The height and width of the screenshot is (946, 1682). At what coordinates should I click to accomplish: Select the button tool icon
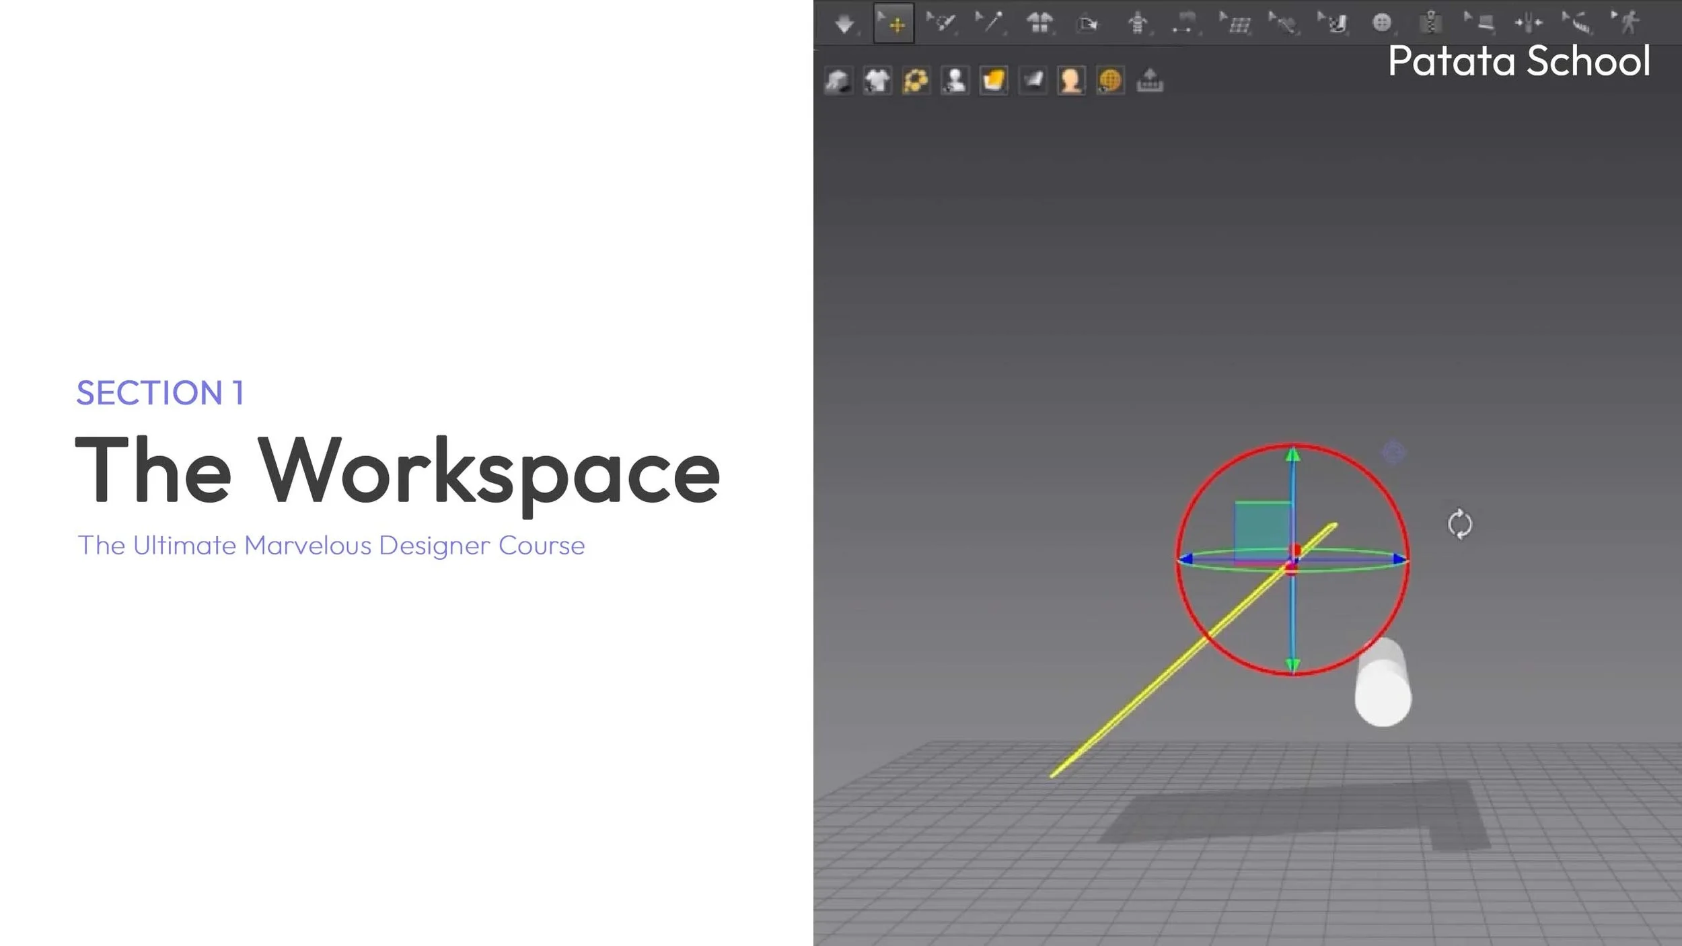click(1381, 23)
